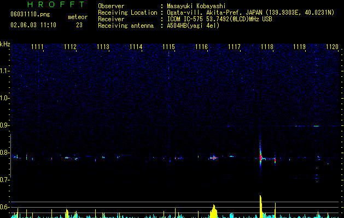
Task: Click the 0.7 kHz frequency label
Action: pos(4,180)
